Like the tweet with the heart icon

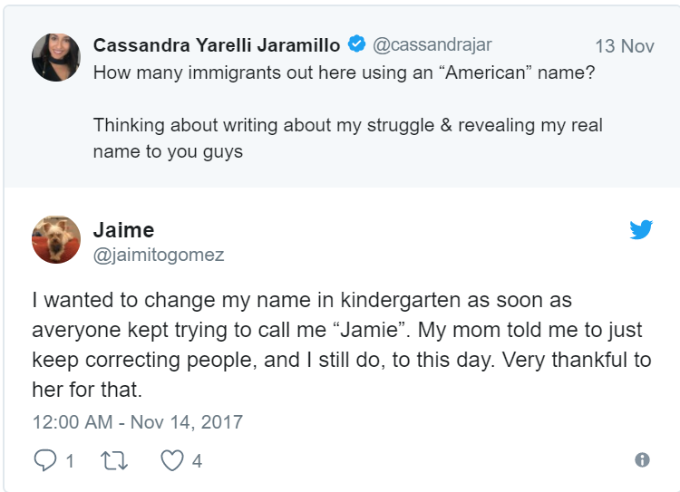(172, 461)
